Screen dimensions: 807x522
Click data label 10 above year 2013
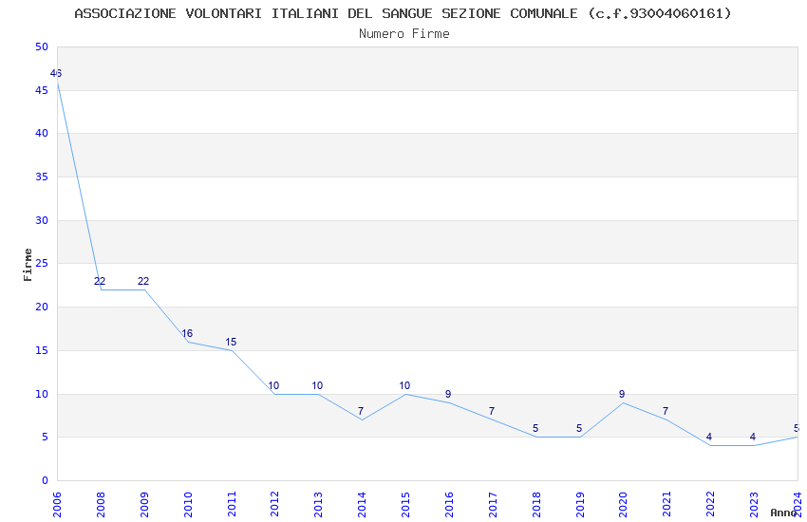point(317,385)
